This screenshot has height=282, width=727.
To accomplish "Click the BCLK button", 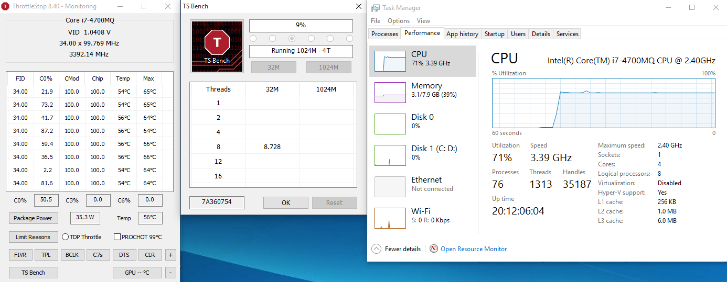I will [x=72, y=255].
